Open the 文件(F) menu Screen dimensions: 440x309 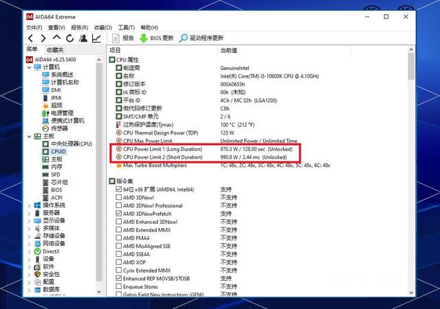(34, 27)
